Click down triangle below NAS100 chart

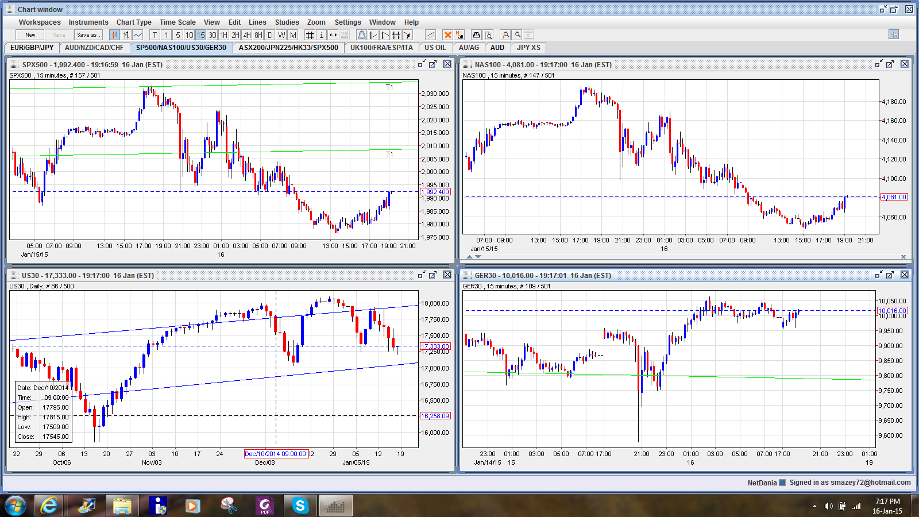(478, 257)
